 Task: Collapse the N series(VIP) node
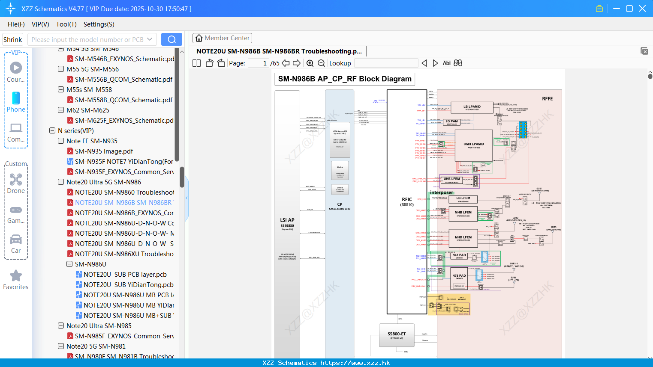[52, 130]
